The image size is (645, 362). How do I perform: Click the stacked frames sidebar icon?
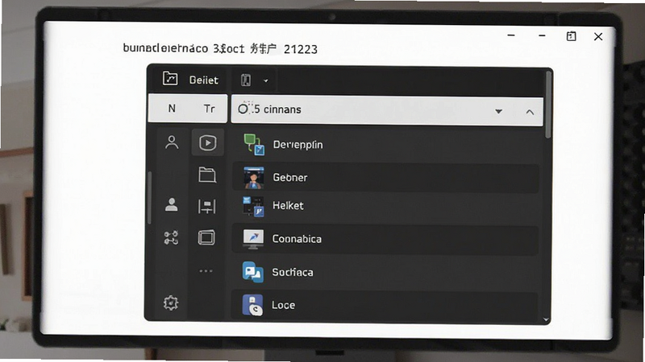pos(206,237)
